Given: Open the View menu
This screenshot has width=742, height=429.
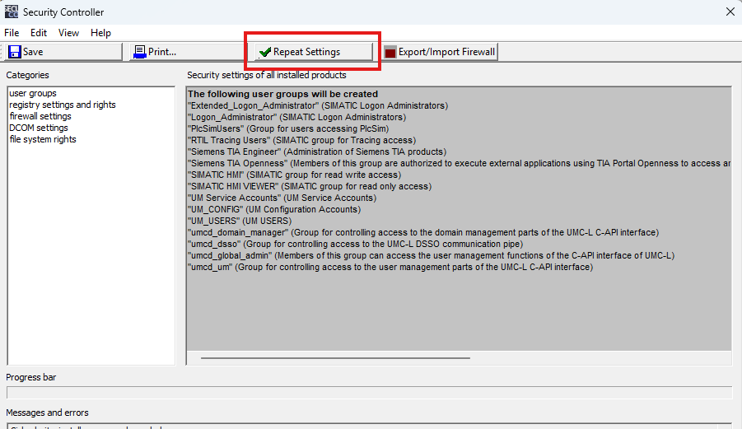Looking at the screenshot, I should tap(68, 33).
